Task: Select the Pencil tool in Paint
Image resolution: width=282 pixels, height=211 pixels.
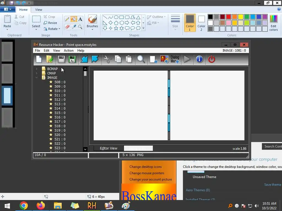Action: (67, 19)
